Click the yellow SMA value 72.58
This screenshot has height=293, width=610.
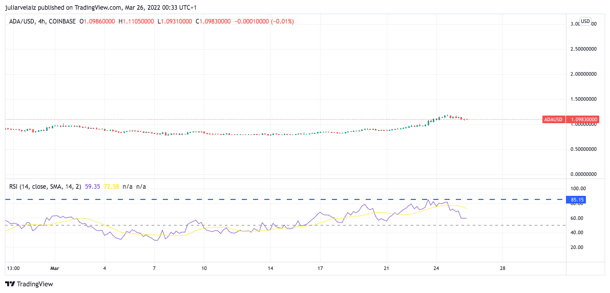pyautogui.click(x=111, y=187)
